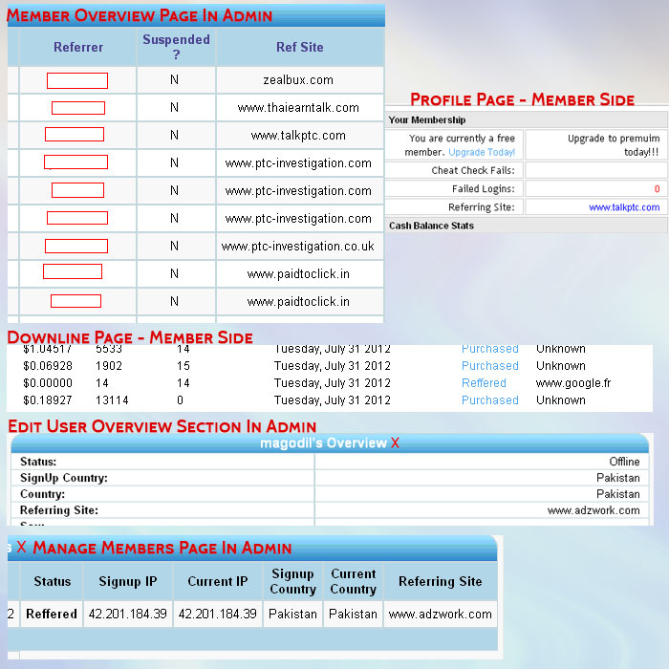The width and height of the screenshot is (669, 669).
Task: Click the Signup IP column header
Action: 128,581
